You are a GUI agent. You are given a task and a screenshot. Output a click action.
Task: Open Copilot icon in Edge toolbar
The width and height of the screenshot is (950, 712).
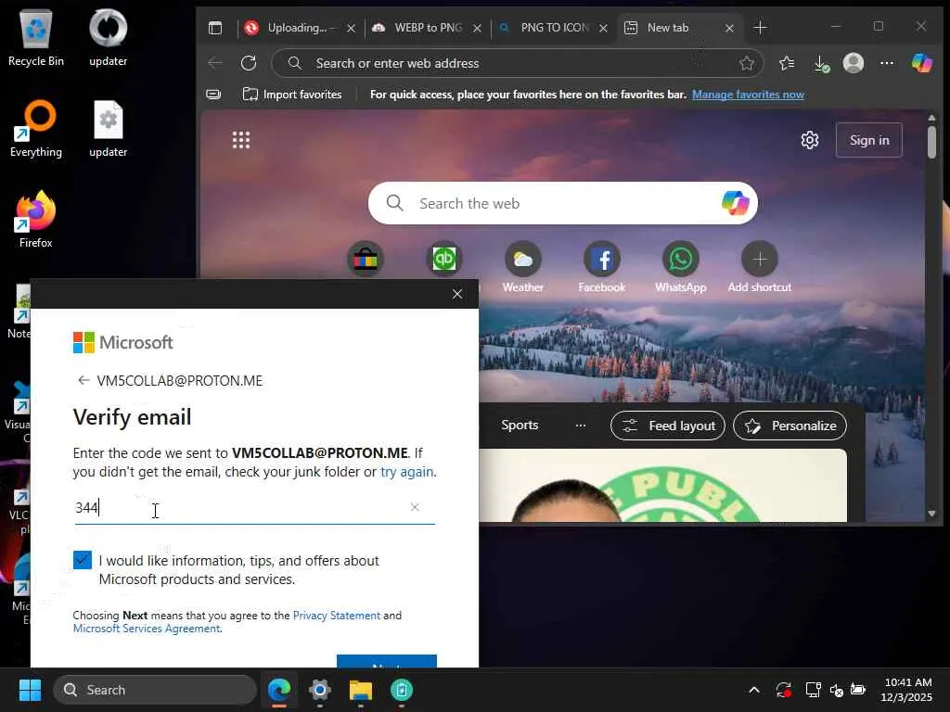point(921,63)
